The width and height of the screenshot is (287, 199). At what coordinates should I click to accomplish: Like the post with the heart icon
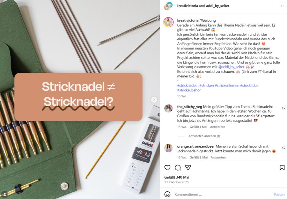[x=167, y=168]
